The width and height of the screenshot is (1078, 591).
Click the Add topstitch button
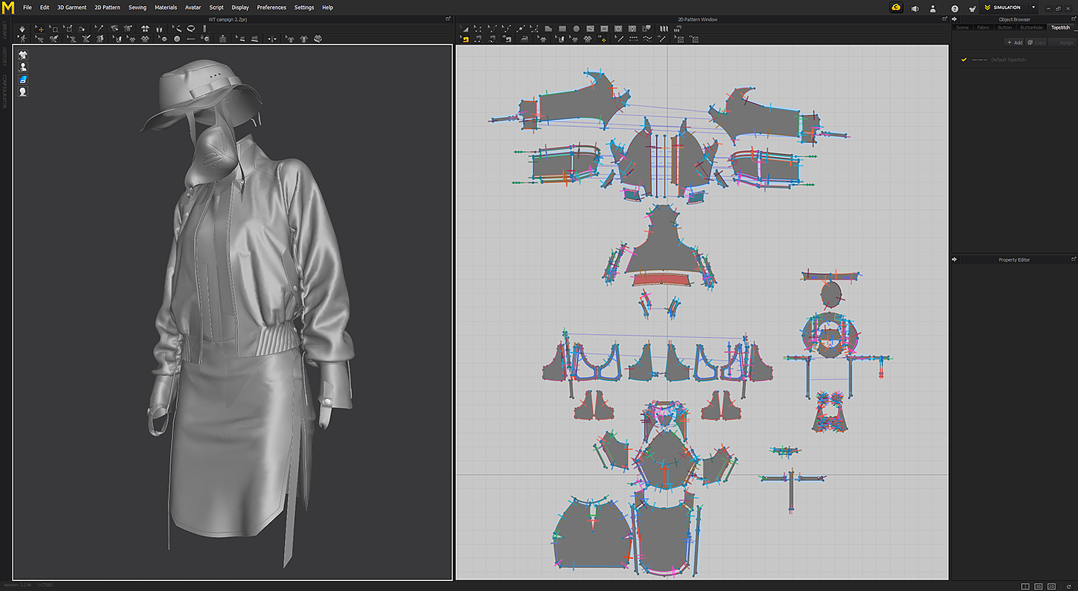[1014, 42]
